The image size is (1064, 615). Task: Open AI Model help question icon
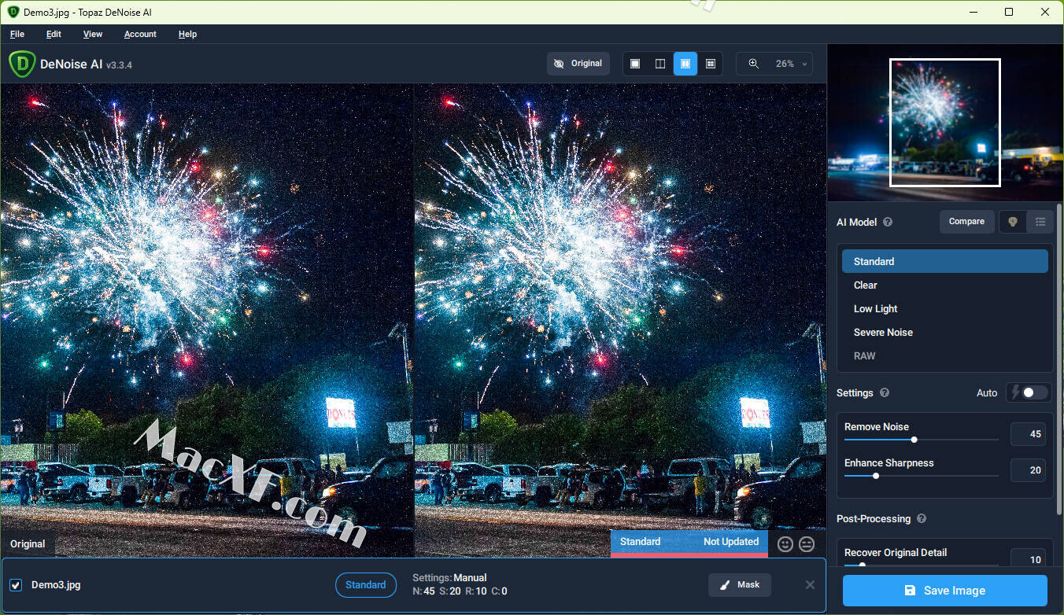(888, 223)
